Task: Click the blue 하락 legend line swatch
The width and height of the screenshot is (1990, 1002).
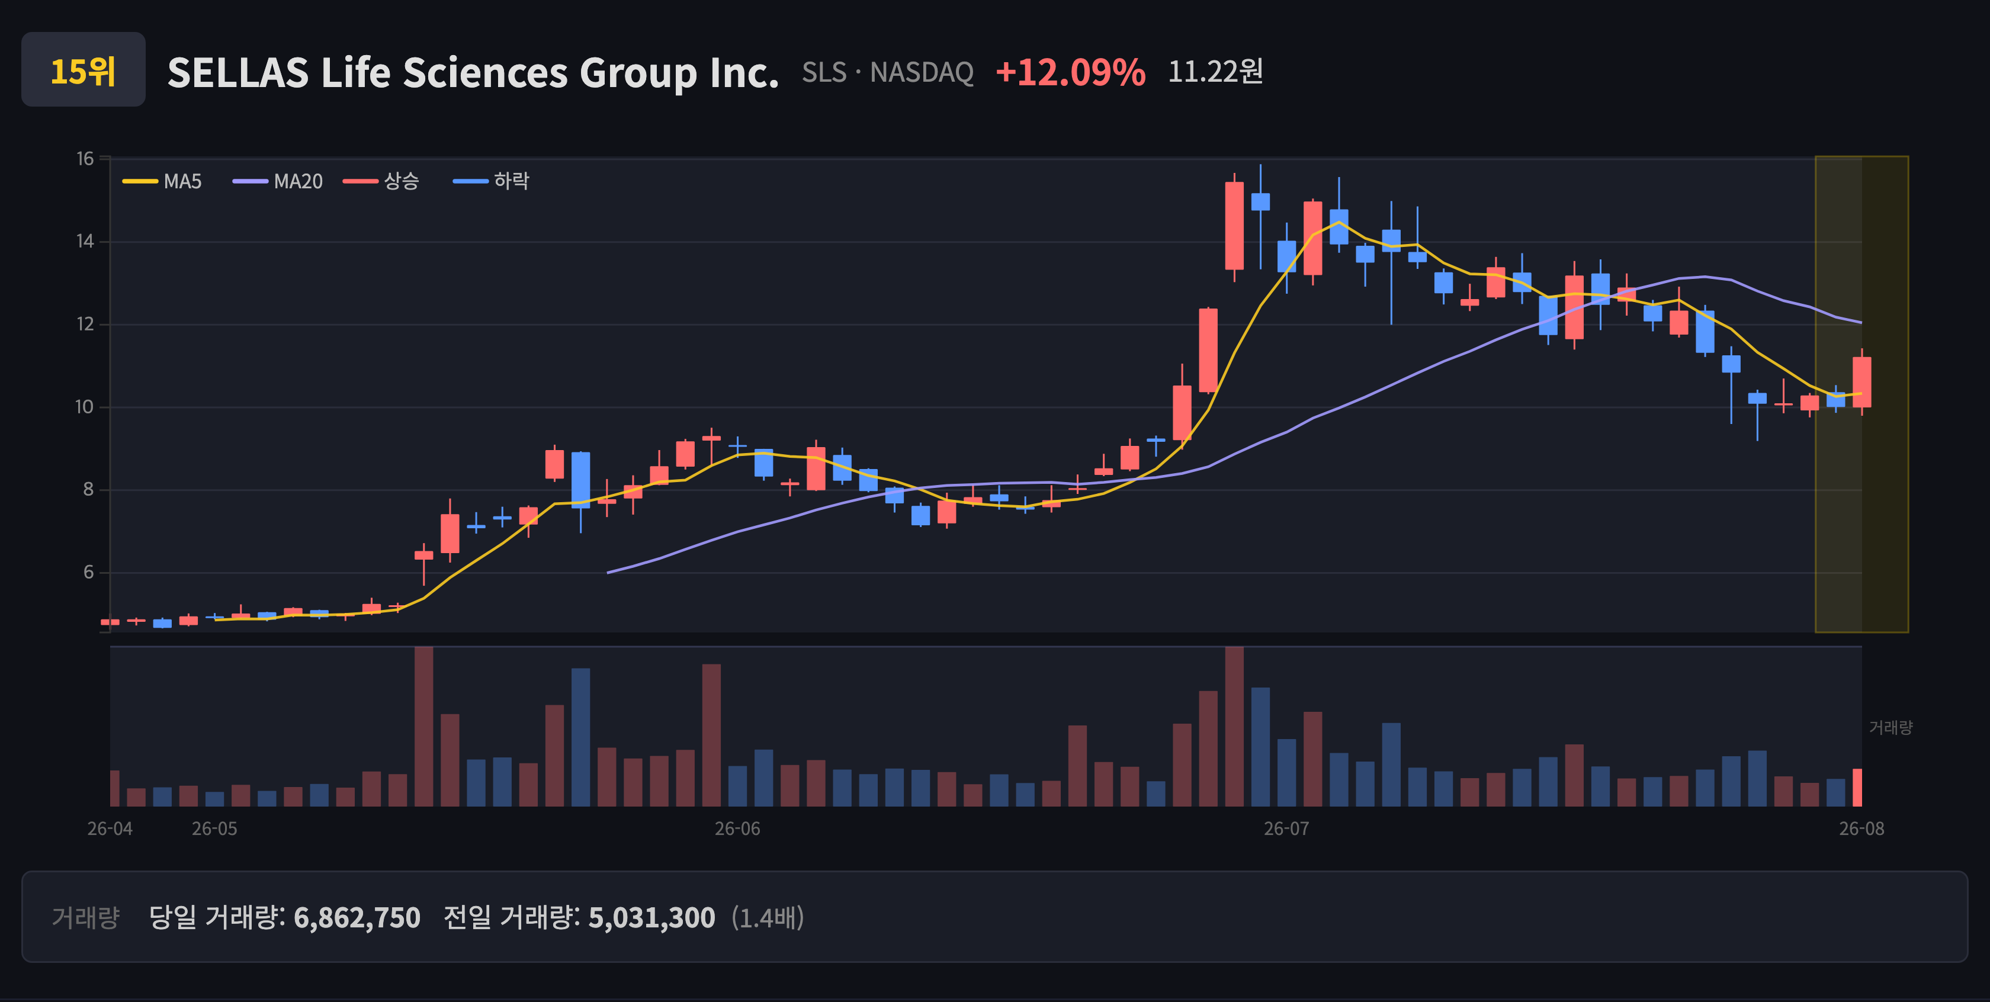Action: coord(470,182)
